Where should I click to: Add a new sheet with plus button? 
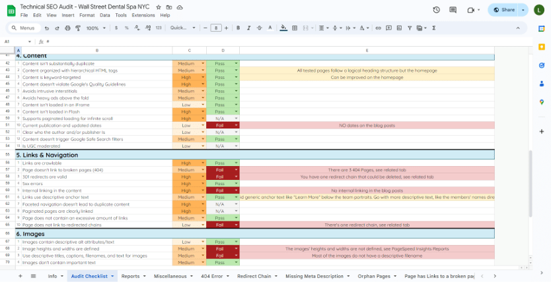coord(20,276)
